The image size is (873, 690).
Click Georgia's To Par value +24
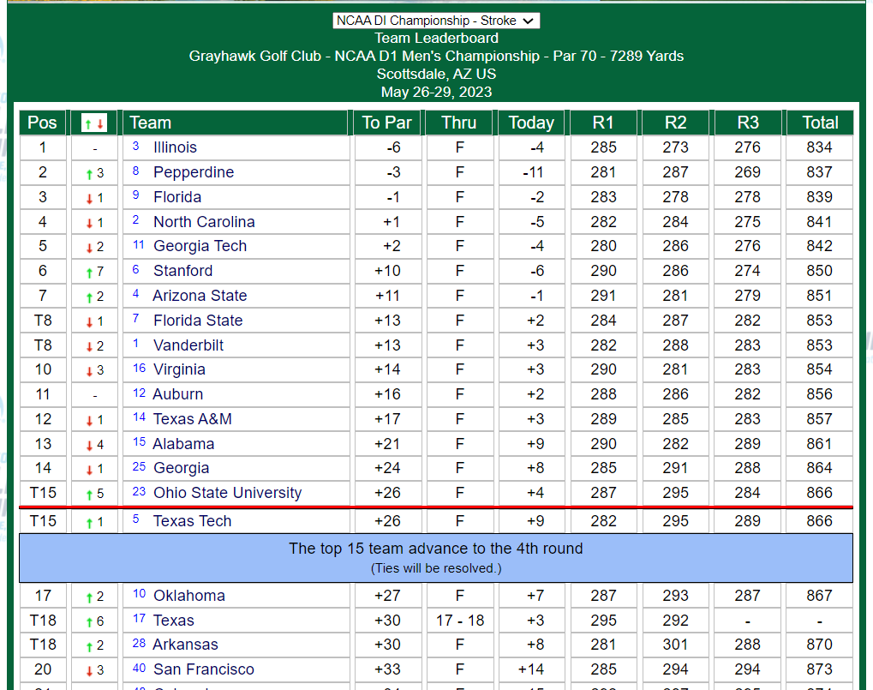coord(387,468)
